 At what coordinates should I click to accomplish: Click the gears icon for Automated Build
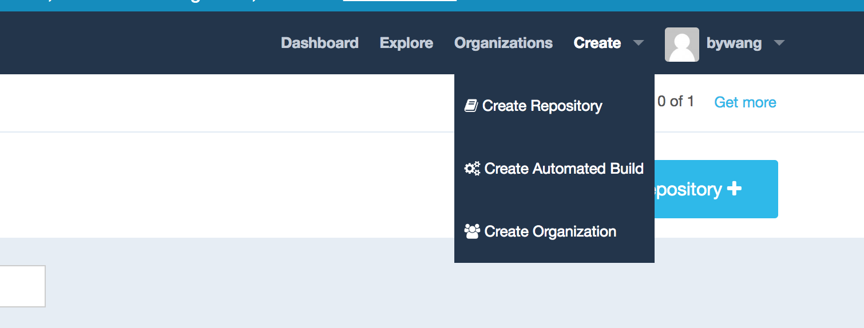(x=472, y=169)
